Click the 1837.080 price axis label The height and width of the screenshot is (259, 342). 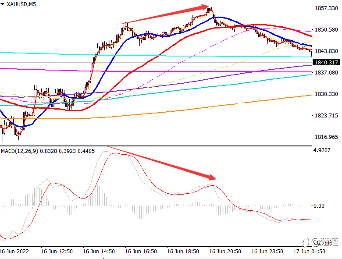(327, 73)
